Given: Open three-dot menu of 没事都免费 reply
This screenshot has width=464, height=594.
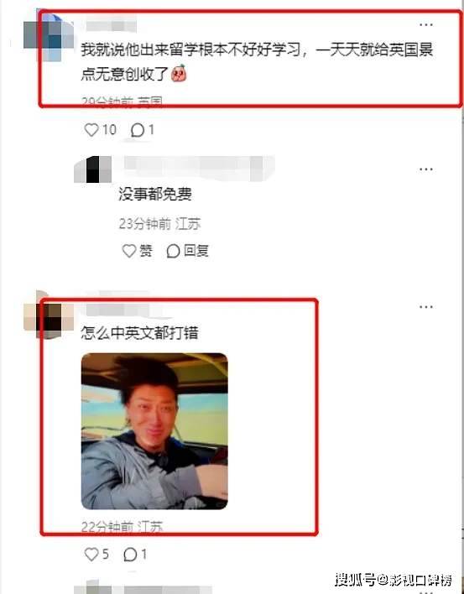Looking at the screenshot, I should coord(426,169).
